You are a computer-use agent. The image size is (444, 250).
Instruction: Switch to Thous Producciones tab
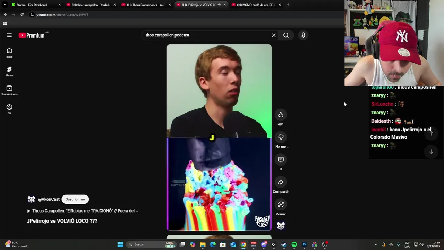[x=146, y=5]
